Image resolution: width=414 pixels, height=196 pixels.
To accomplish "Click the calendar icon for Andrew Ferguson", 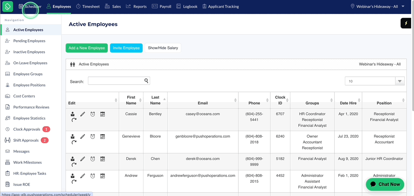I will [x=102, y=176].
